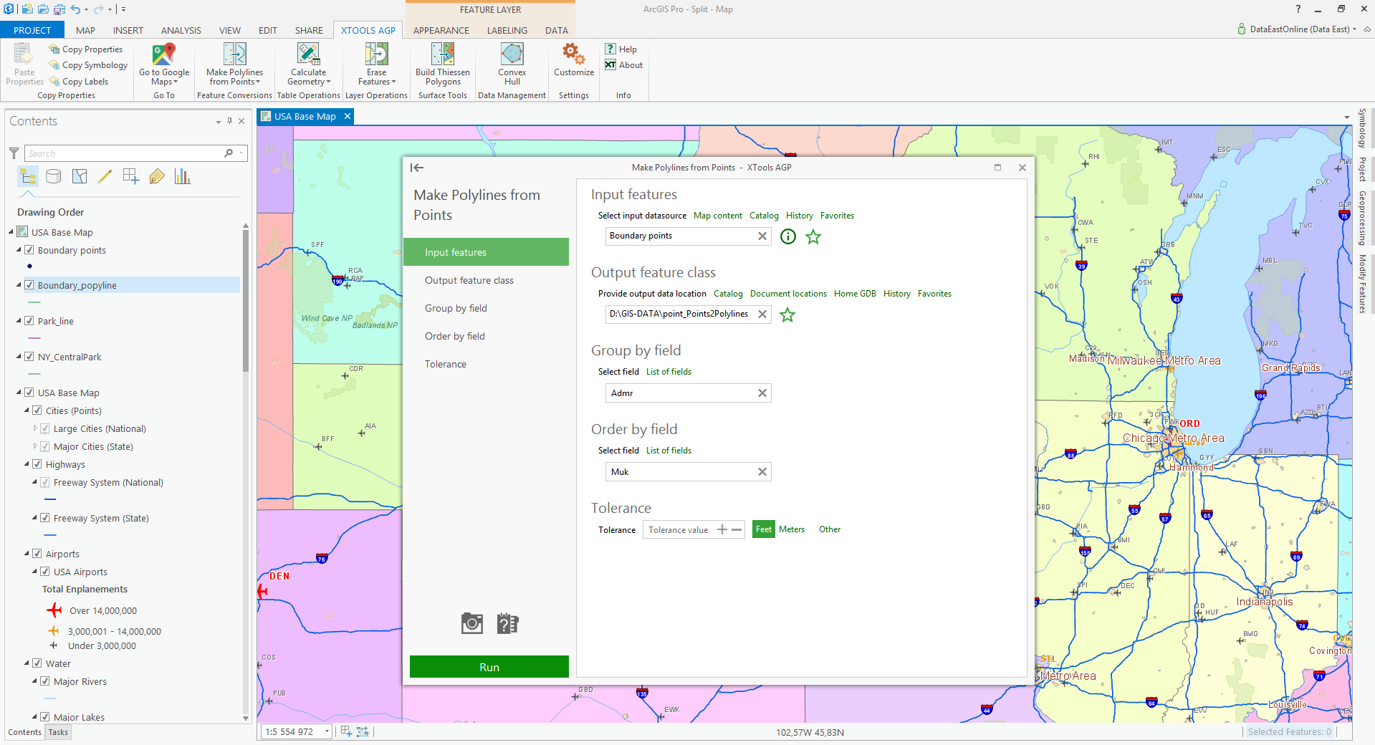This screenshot has width=1375, height=745.
Task: Switch Contents to List By Labeling
Action: click(x=157, y=176)
